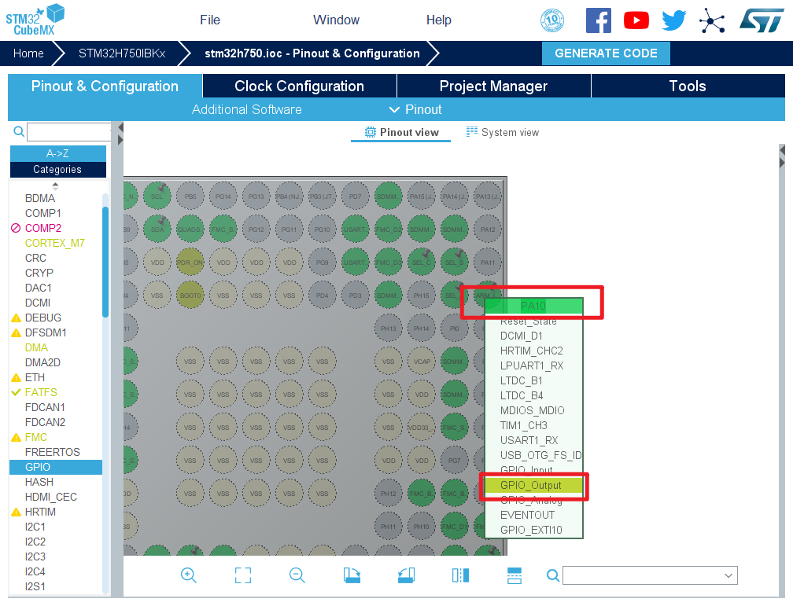Open the Clock Configuration tab
This screenshot has width=793, height=606.
pos(299,86)
